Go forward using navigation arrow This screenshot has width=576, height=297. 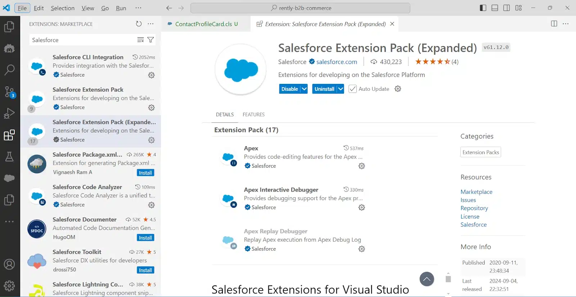181,8
